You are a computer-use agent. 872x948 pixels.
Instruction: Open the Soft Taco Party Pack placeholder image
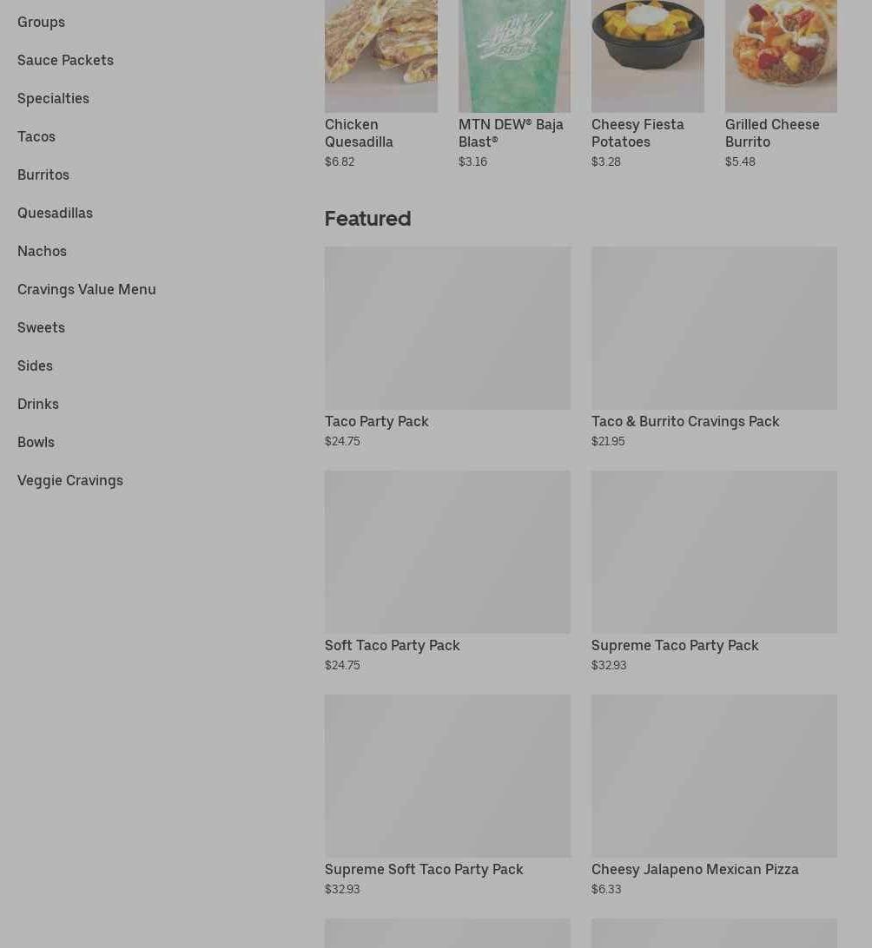pyautogui.click(x=447, y=552)
